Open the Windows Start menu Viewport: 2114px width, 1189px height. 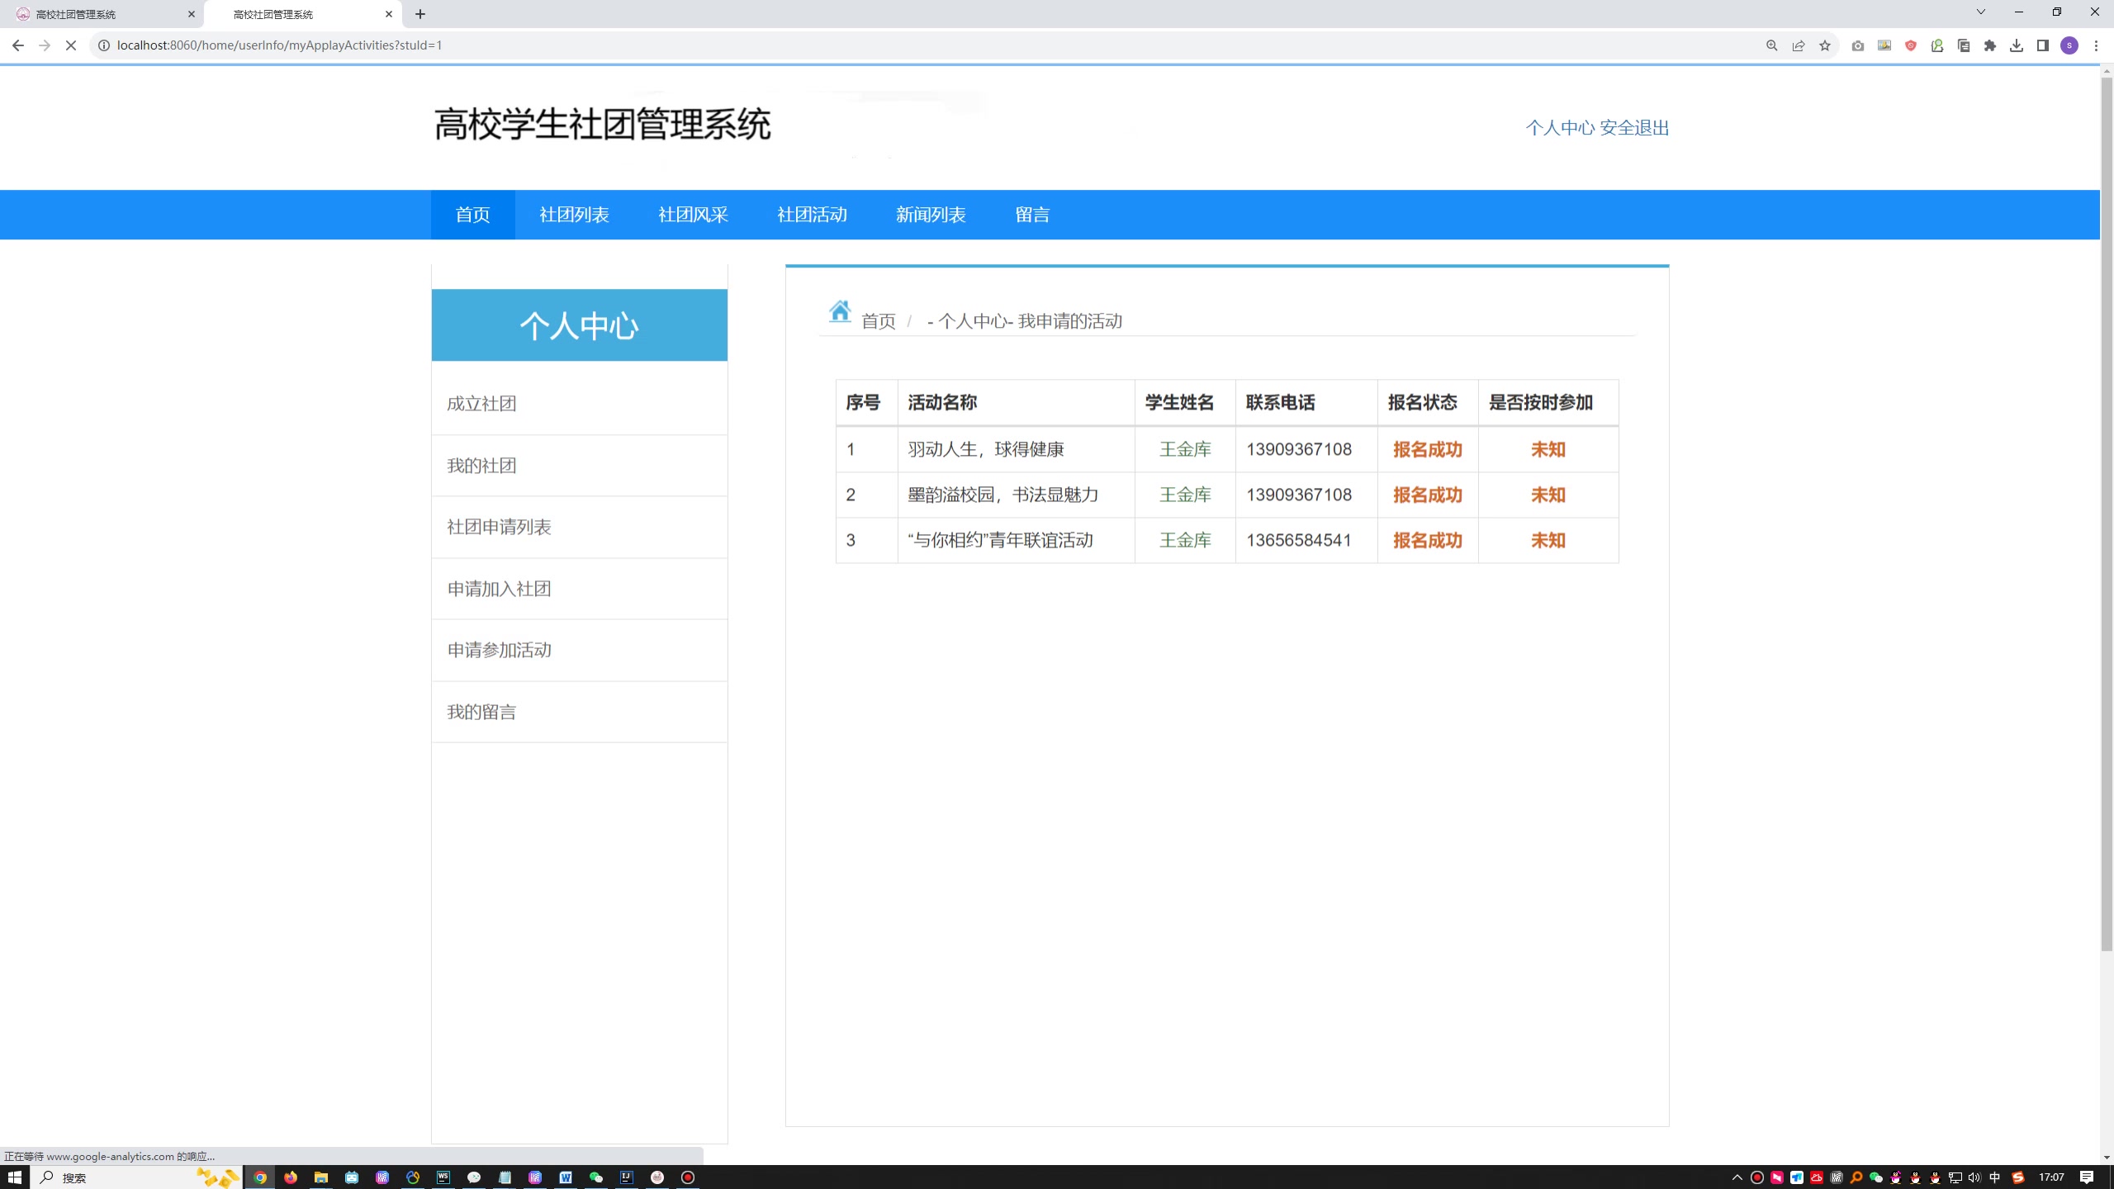coord(15,1177)
